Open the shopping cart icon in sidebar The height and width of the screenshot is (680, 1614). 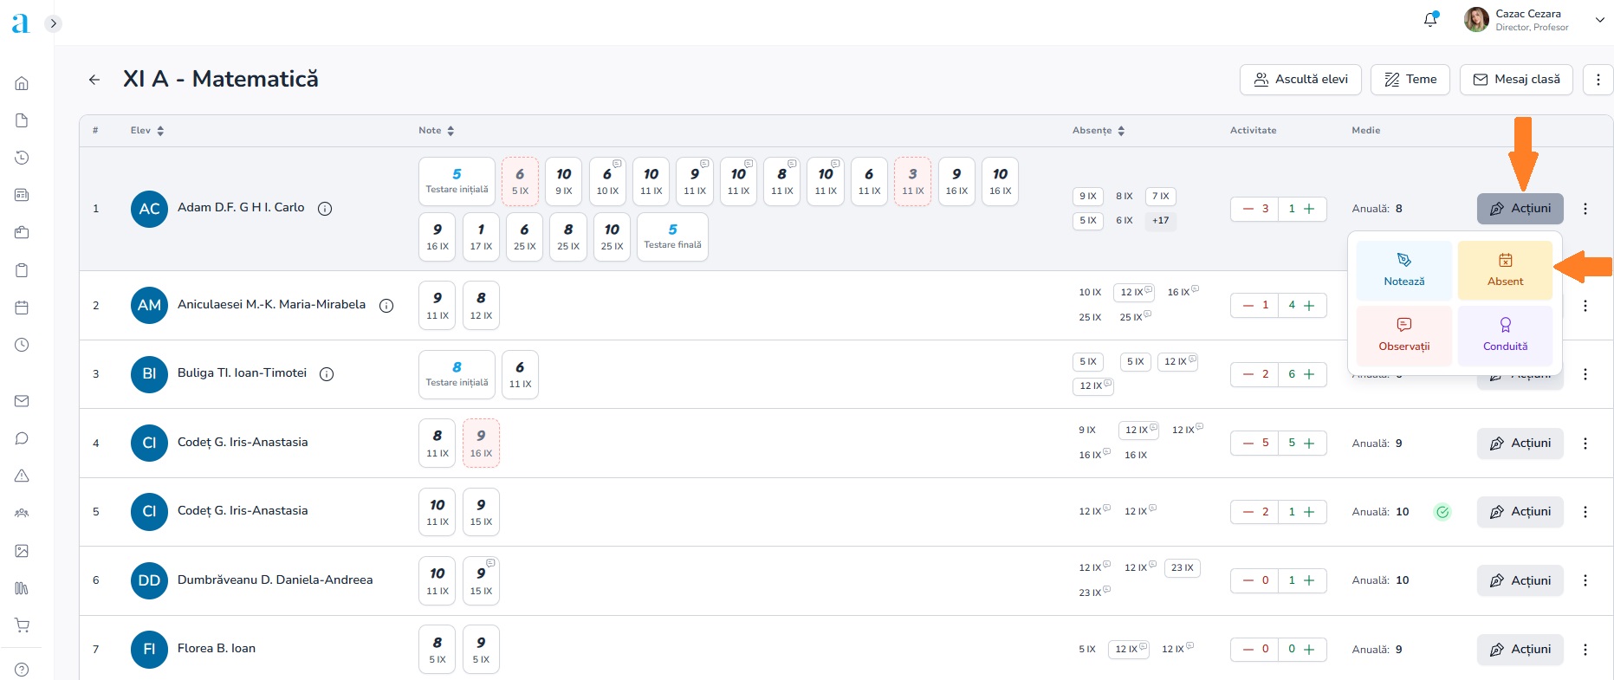pos(23,625)
